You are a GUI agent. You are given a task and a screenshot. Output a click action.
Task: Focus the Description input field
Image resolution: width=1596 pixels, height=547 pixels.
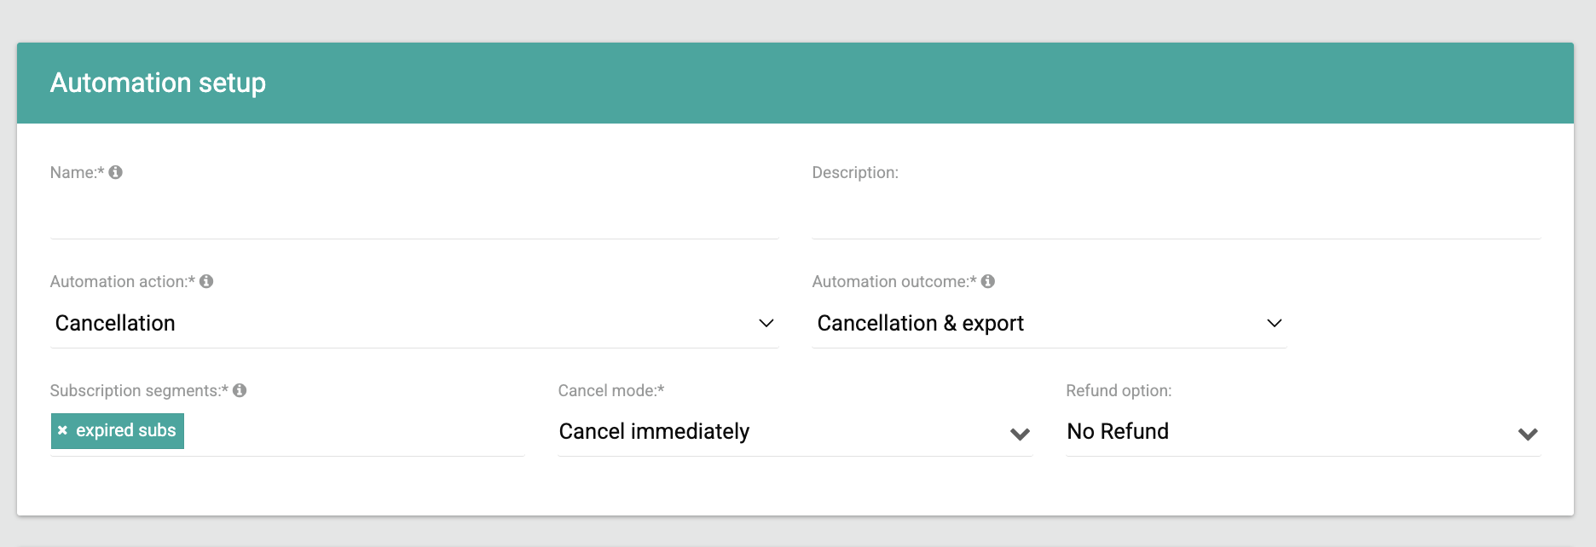pyautogui.click(x=1177, y=216)
